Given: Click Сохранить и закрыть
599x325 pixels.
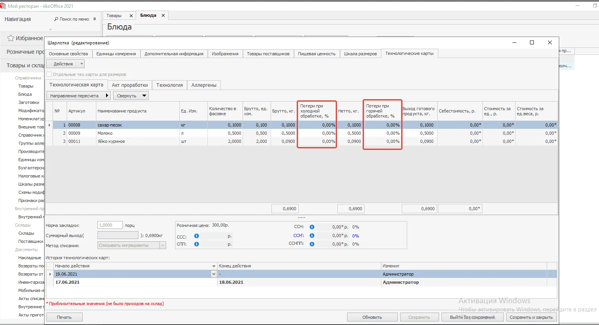Looking at the screenshot, I should 531,317.
